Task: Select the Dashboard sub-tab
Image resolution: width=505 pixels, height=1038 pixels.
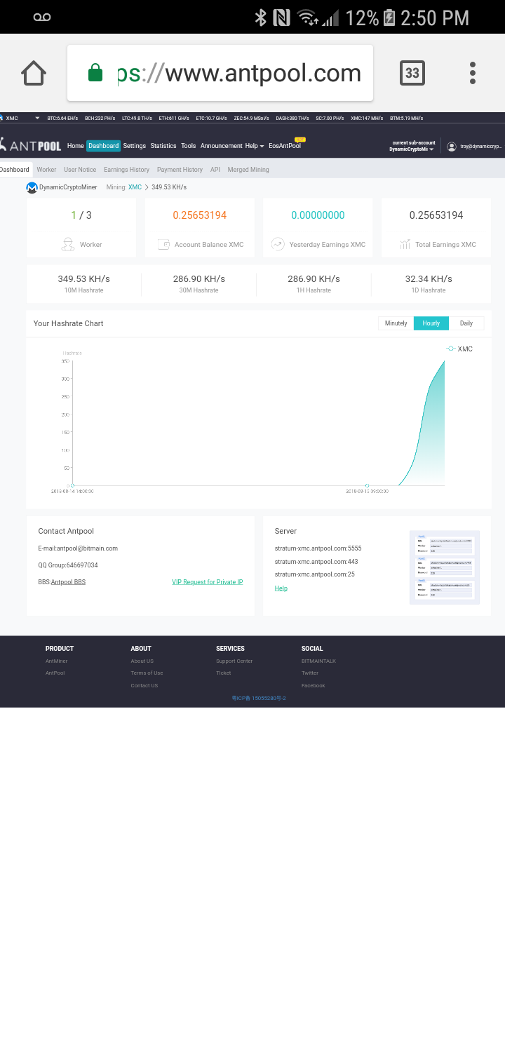Action: (15, 170)
